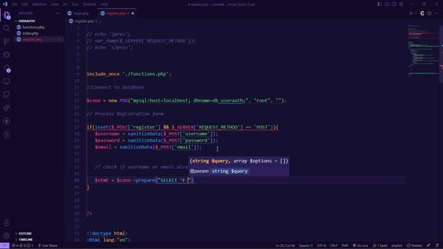Click the remote window indicator in the status bar

coord(5,246)
